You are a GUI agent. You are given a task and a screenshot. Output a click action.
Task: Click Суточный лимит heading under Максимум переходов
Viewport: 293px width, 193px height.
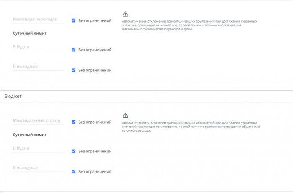[30, 33]
